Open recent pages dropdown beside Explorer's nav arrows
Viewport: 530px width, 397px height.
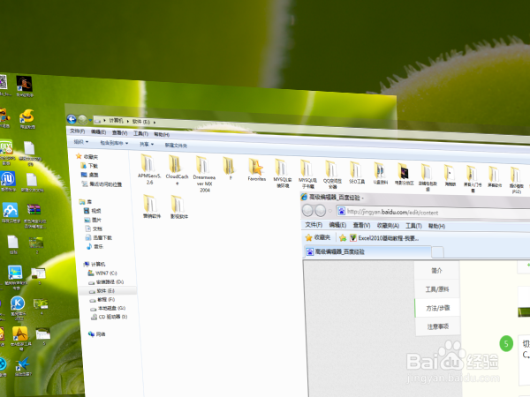click(90, 120)
